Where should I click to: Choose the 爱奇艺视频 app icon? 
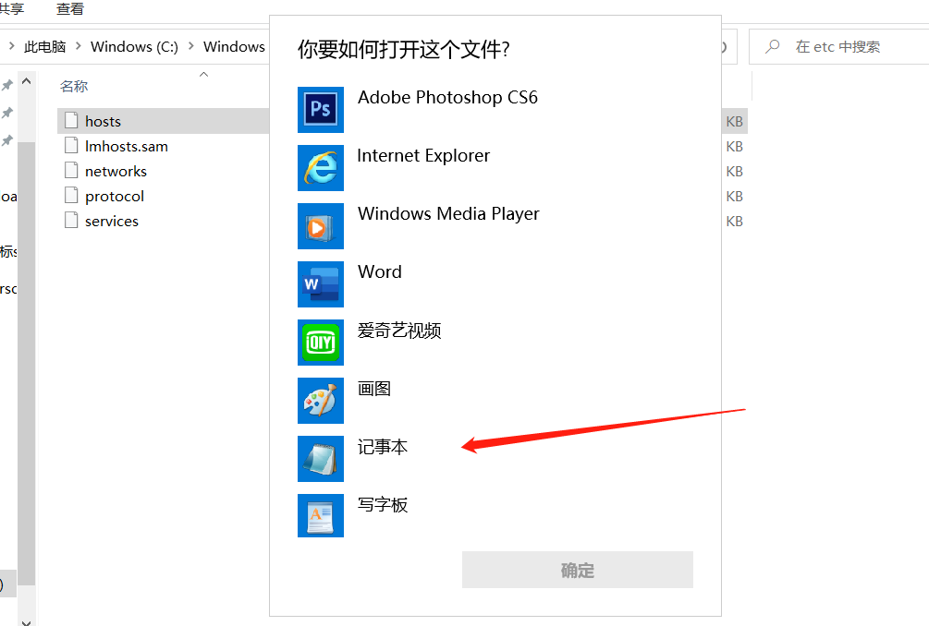click(321, 343)
